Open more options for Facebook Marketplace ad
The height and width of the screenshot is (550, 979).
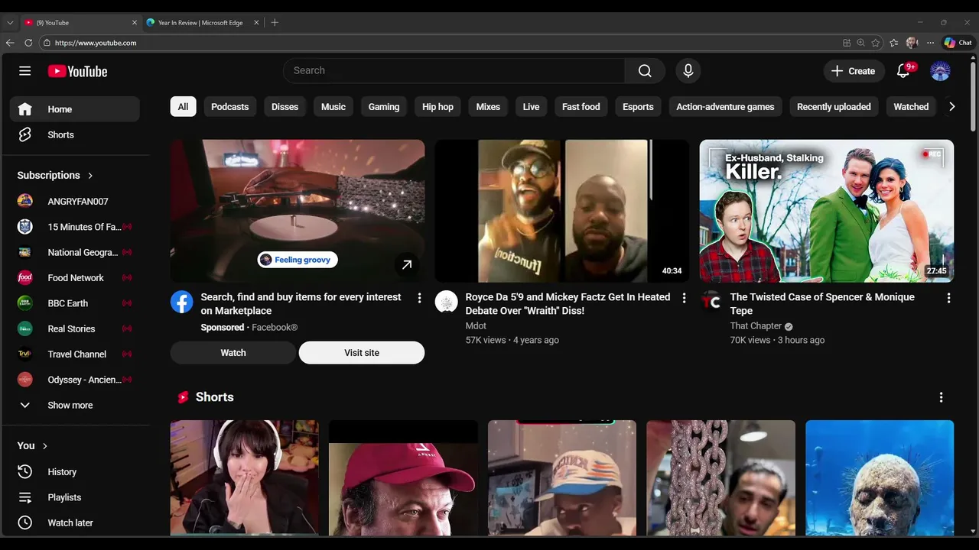point(419,298)
